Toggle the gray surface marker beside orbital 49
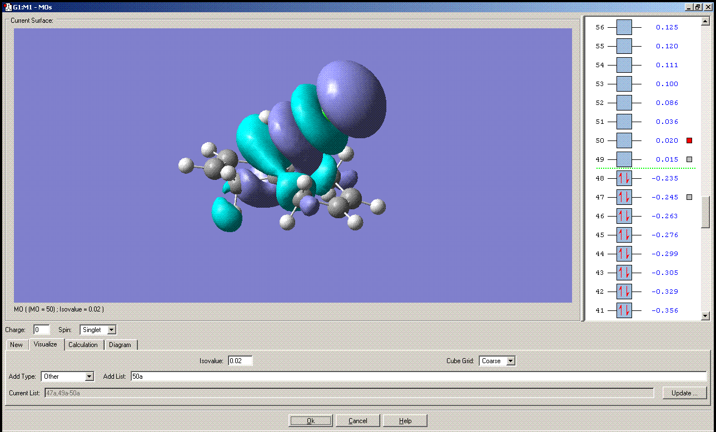 689,159
